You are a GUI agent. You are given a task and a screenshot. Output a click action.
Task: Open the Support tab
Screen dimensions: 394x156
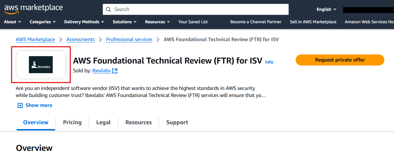(177, 123)
